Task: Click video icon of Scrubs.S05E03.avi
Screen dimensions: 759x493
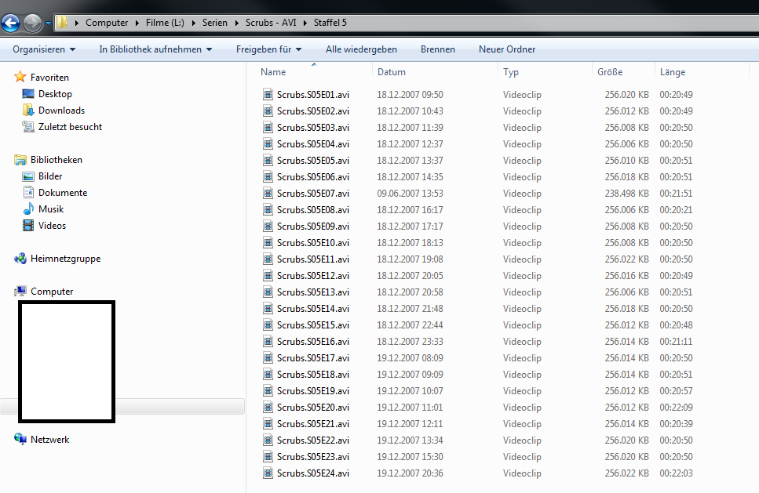Action: pos(268,127)
